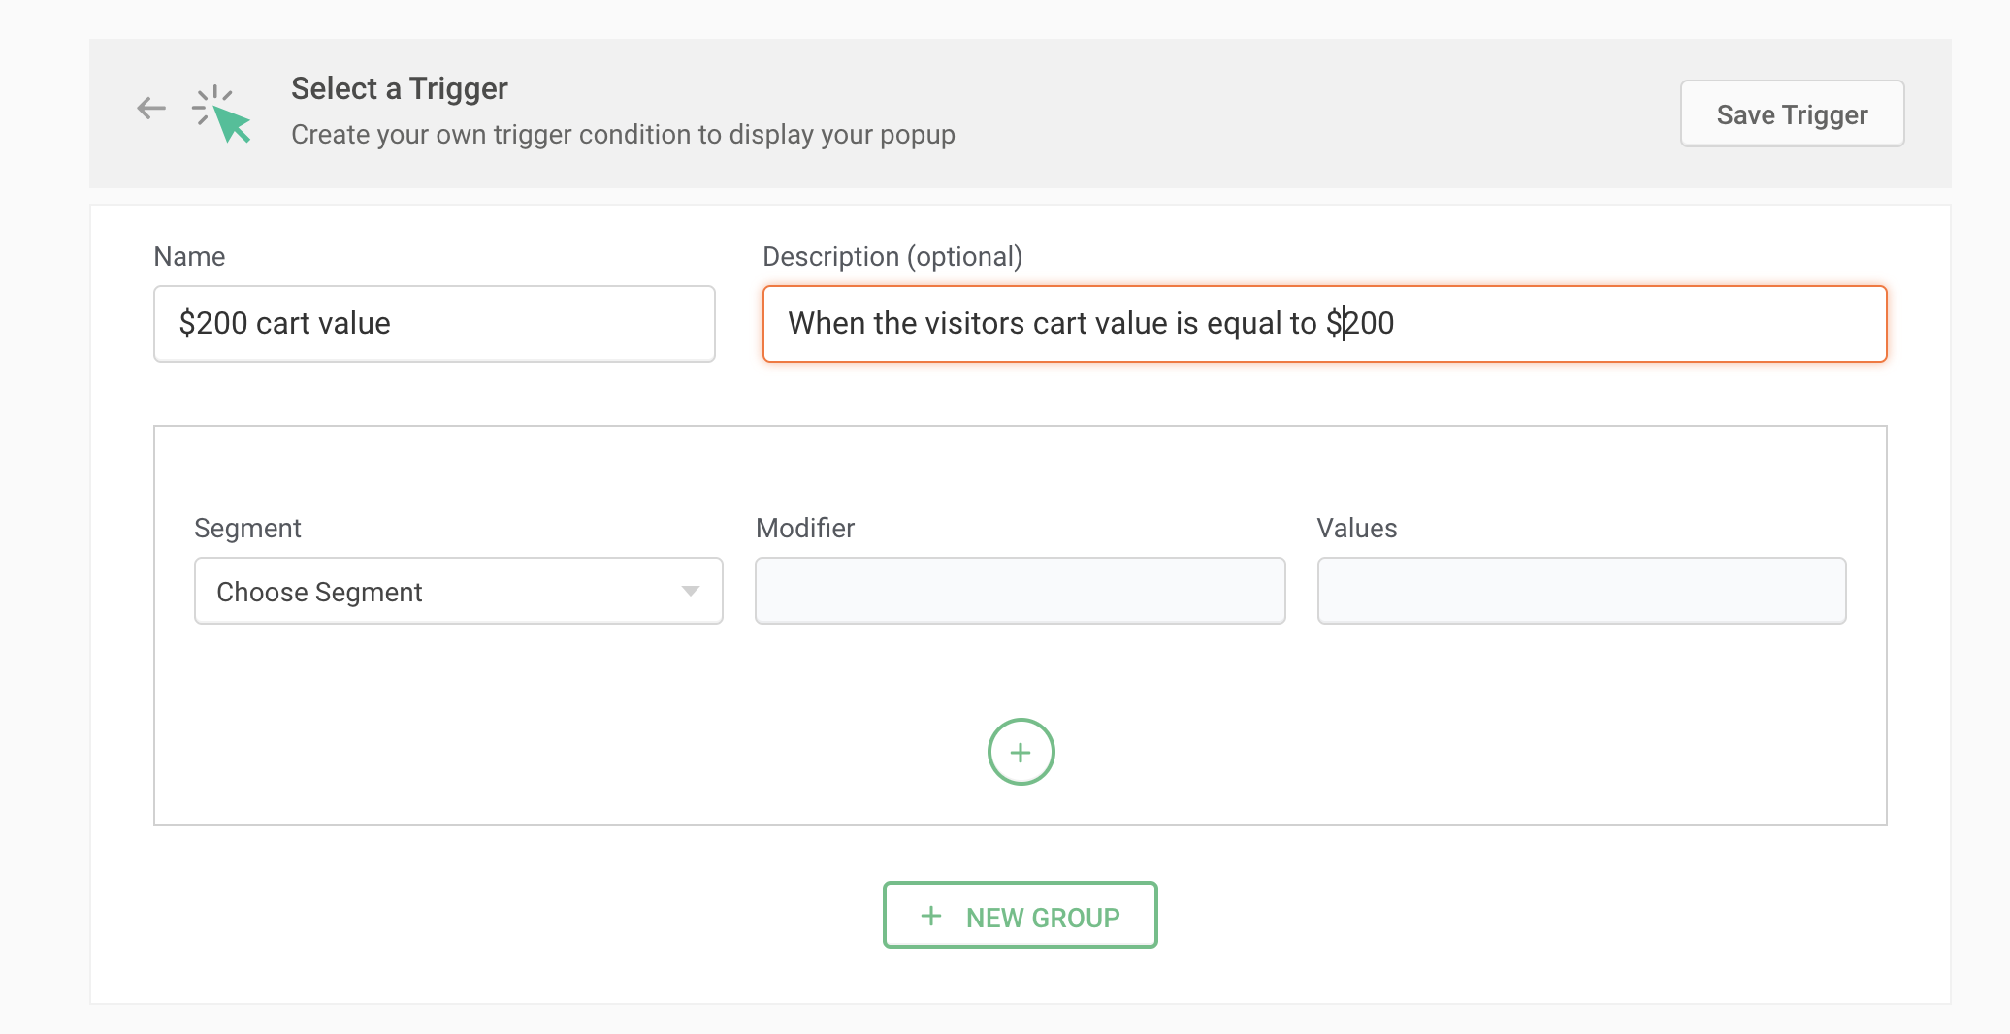Focus the empty Values field
Viewport: 2010px width, 1034px height.
[1581, 591]
